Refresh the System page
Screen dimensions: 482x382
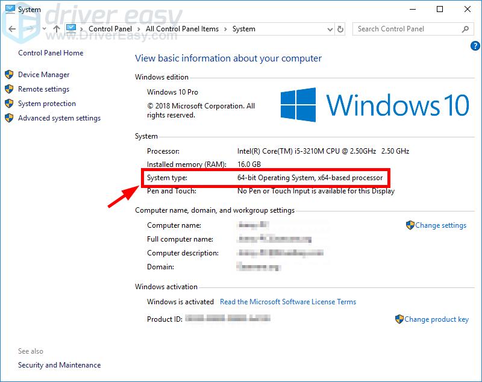[x=340, y=29]
